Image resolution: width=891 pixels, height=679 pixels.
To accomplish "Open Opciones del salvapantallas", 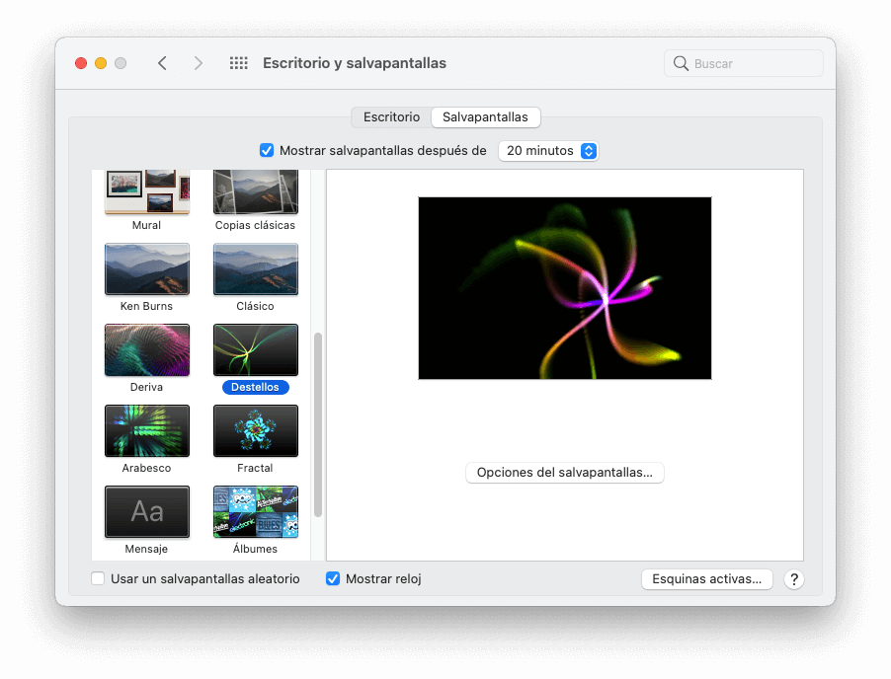I will (x=564, y=473).
